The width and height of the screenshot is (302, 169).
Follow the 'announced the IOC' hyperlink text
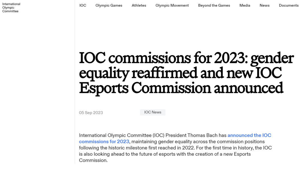(x=249, y=135)
